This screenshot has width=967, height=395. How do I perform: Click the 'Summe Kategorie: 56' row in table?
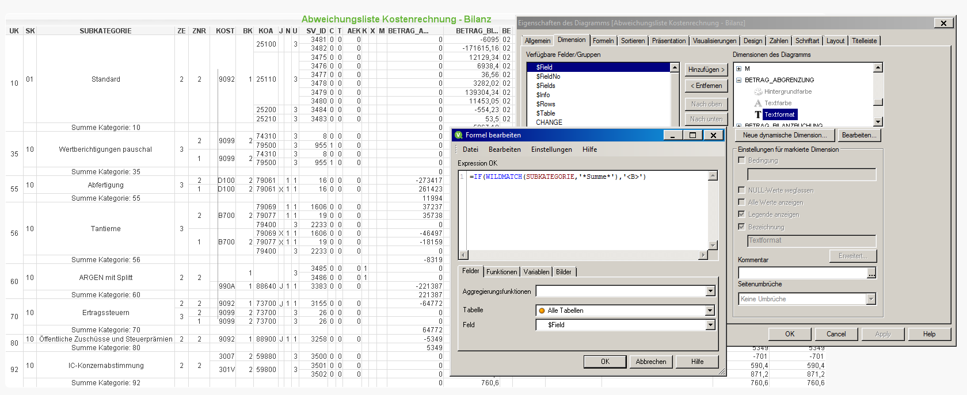(105, 260)
